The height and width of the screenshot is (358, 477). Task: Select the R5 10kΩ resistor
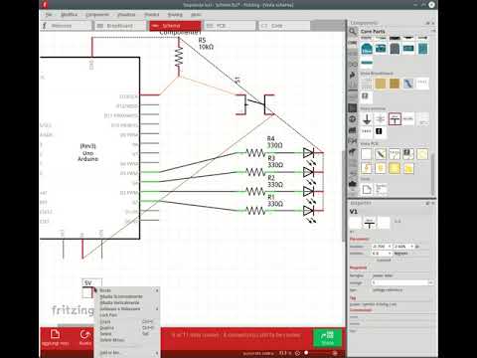[179, 57]
